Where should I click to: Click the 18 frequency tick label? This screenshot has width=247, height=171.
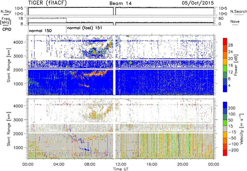21,19
